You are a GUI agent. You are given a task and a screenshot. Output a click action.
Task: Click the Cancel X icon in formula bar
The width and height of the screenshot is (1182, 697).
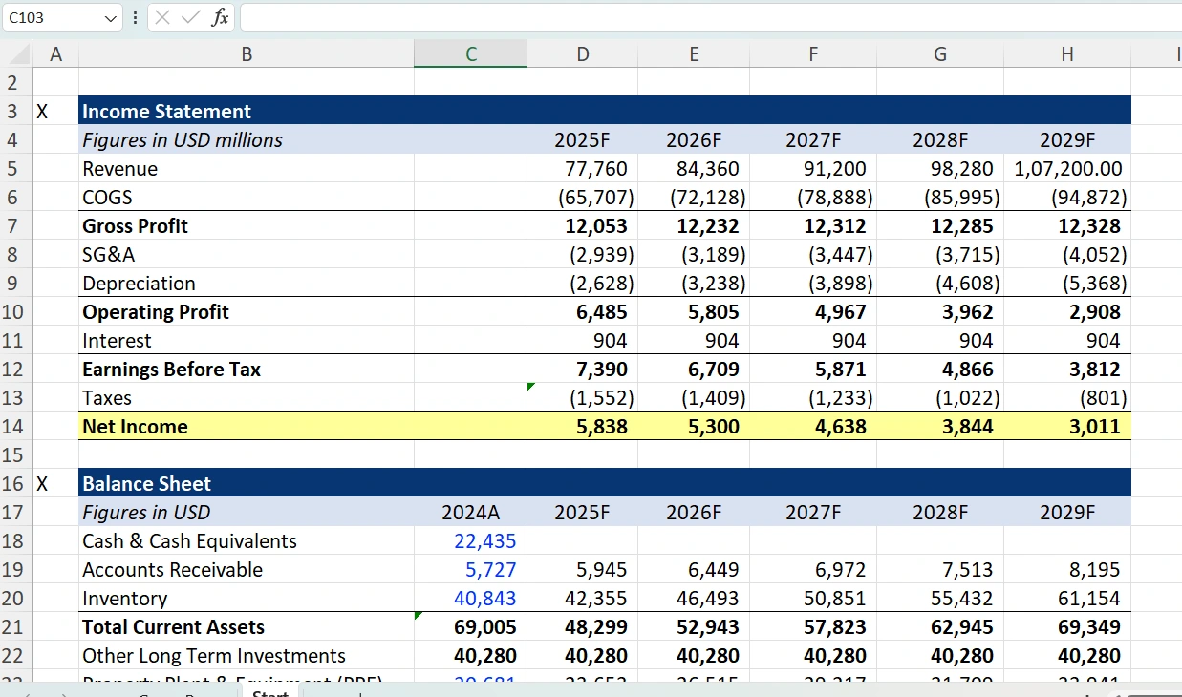coord(163,17)
